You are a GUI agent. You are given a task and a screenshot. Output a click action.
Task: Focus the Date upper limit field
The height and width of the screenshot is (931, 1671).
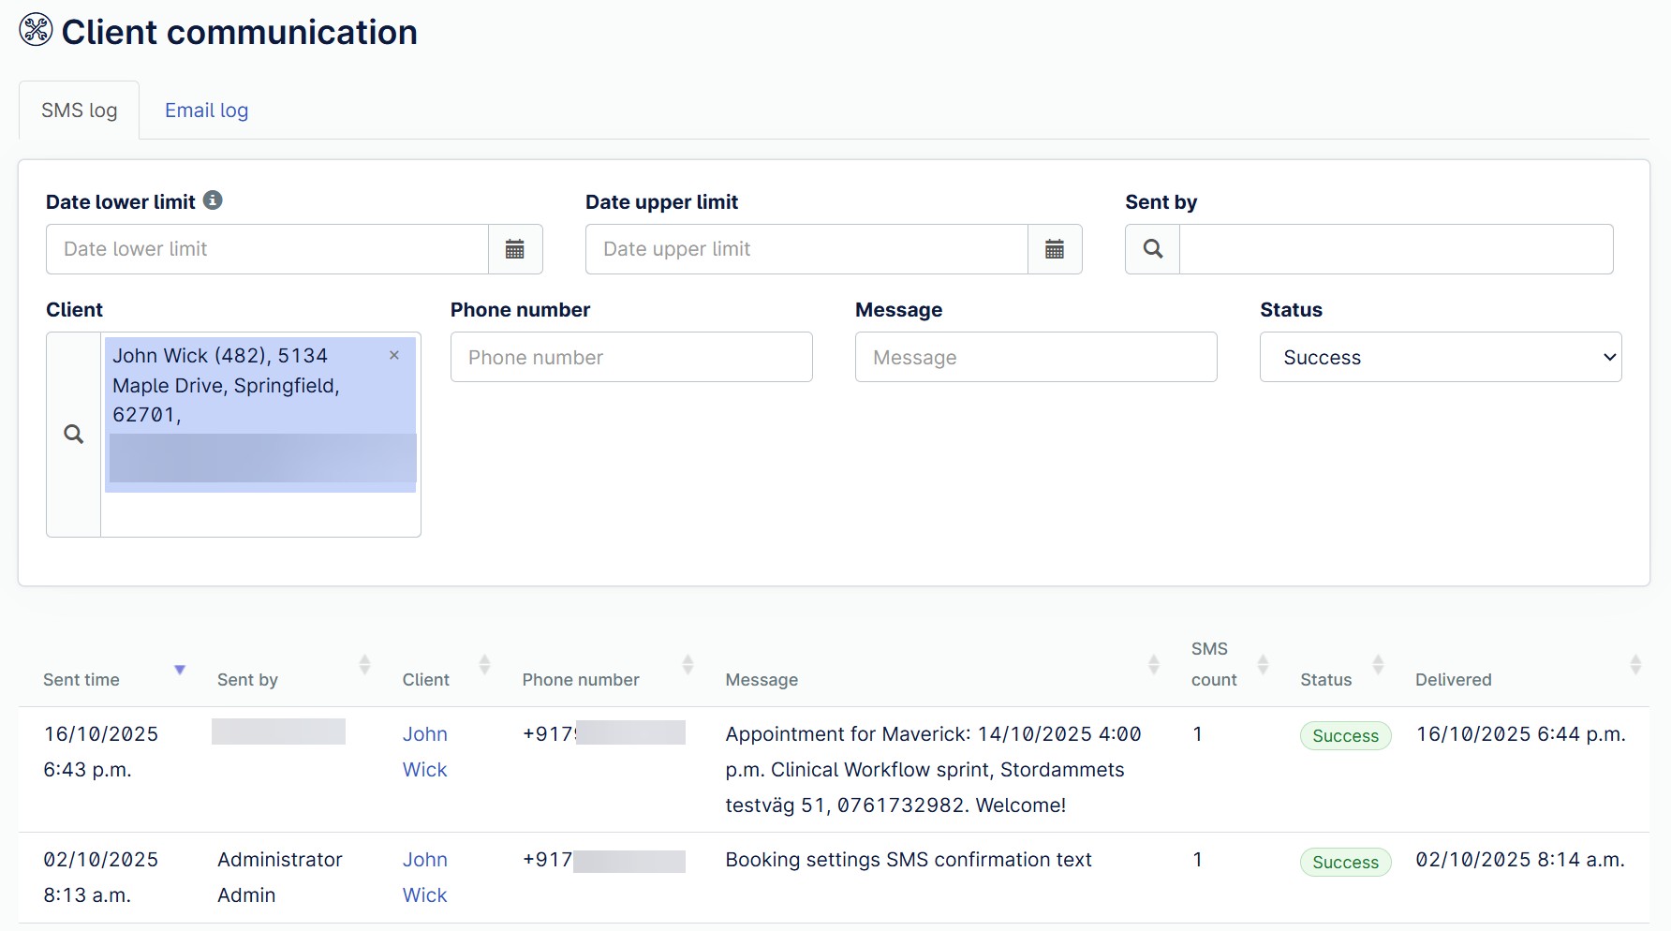(x=806, y=249)
